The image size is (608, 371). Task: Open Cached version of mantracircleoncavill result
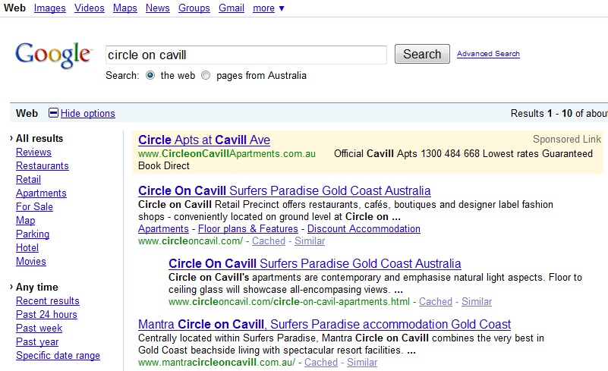click(320, 362)
